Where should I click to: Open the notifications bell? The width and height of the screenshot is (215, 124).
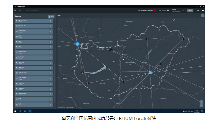[x=198, y=10]
